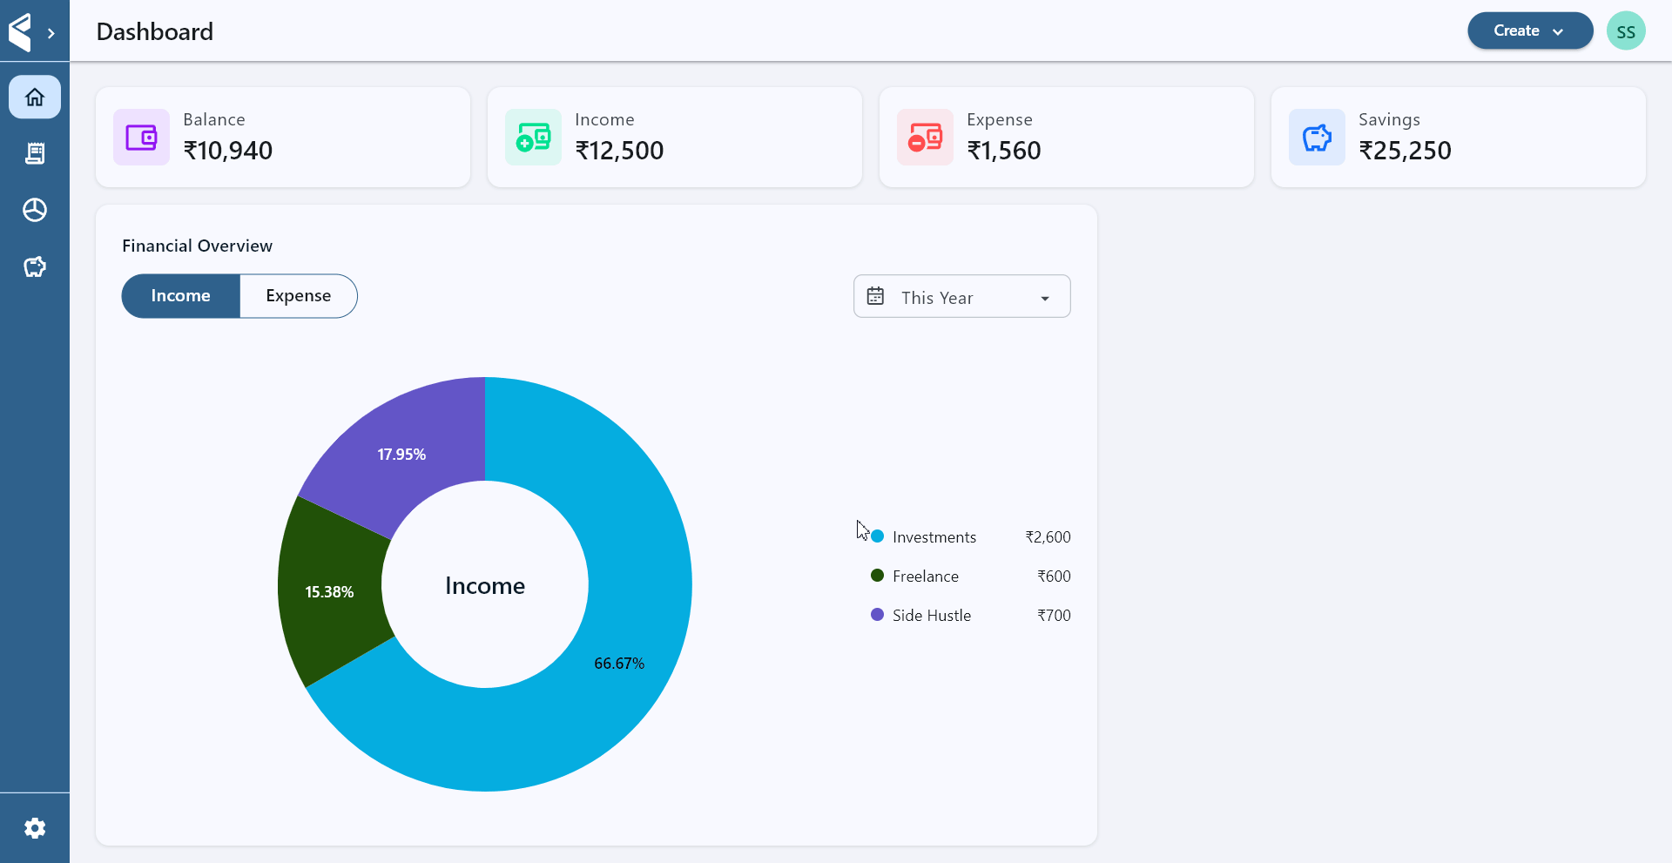Open the This Year period dropdown
The width and height of the screenshot is (1672, 863).
click(x=961, y=297)
